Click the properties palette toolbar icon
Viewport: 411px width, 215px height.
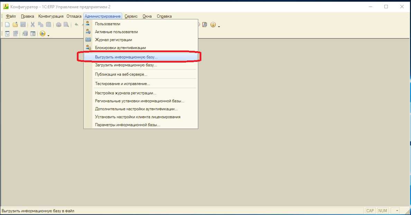click(x=33, y=34)
